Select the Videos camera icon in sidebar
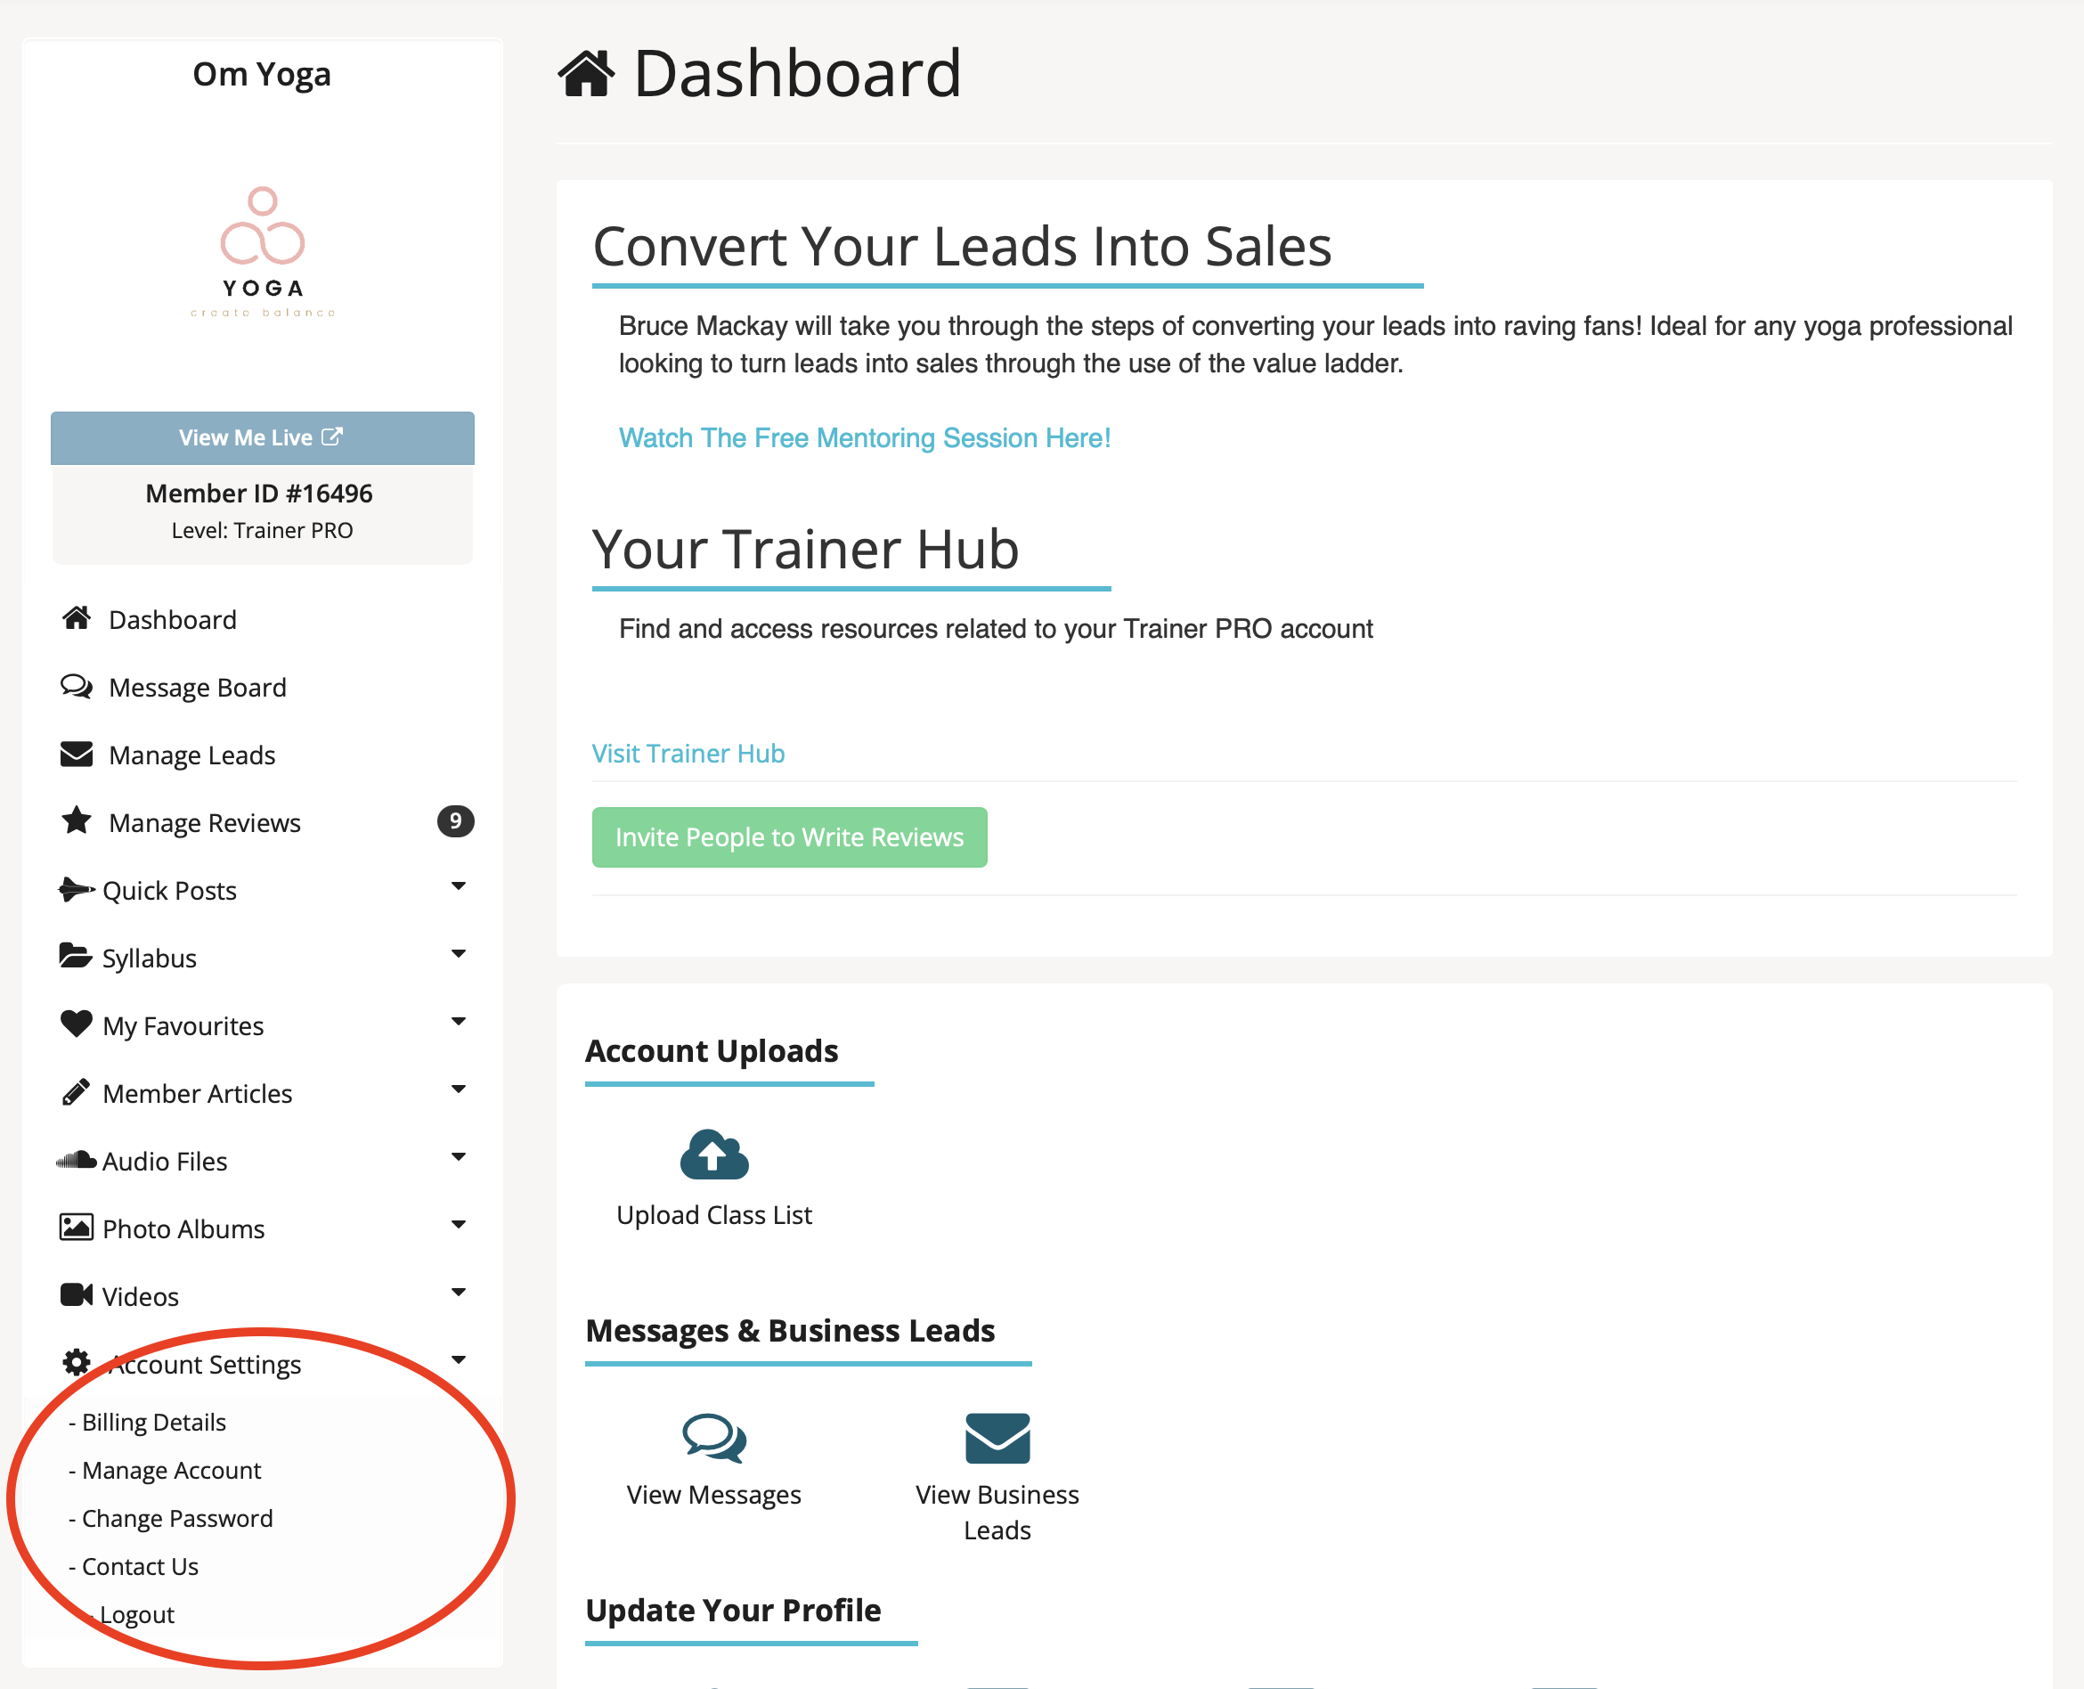Screen dimensions: 2084x1689 coord(76,1294)
